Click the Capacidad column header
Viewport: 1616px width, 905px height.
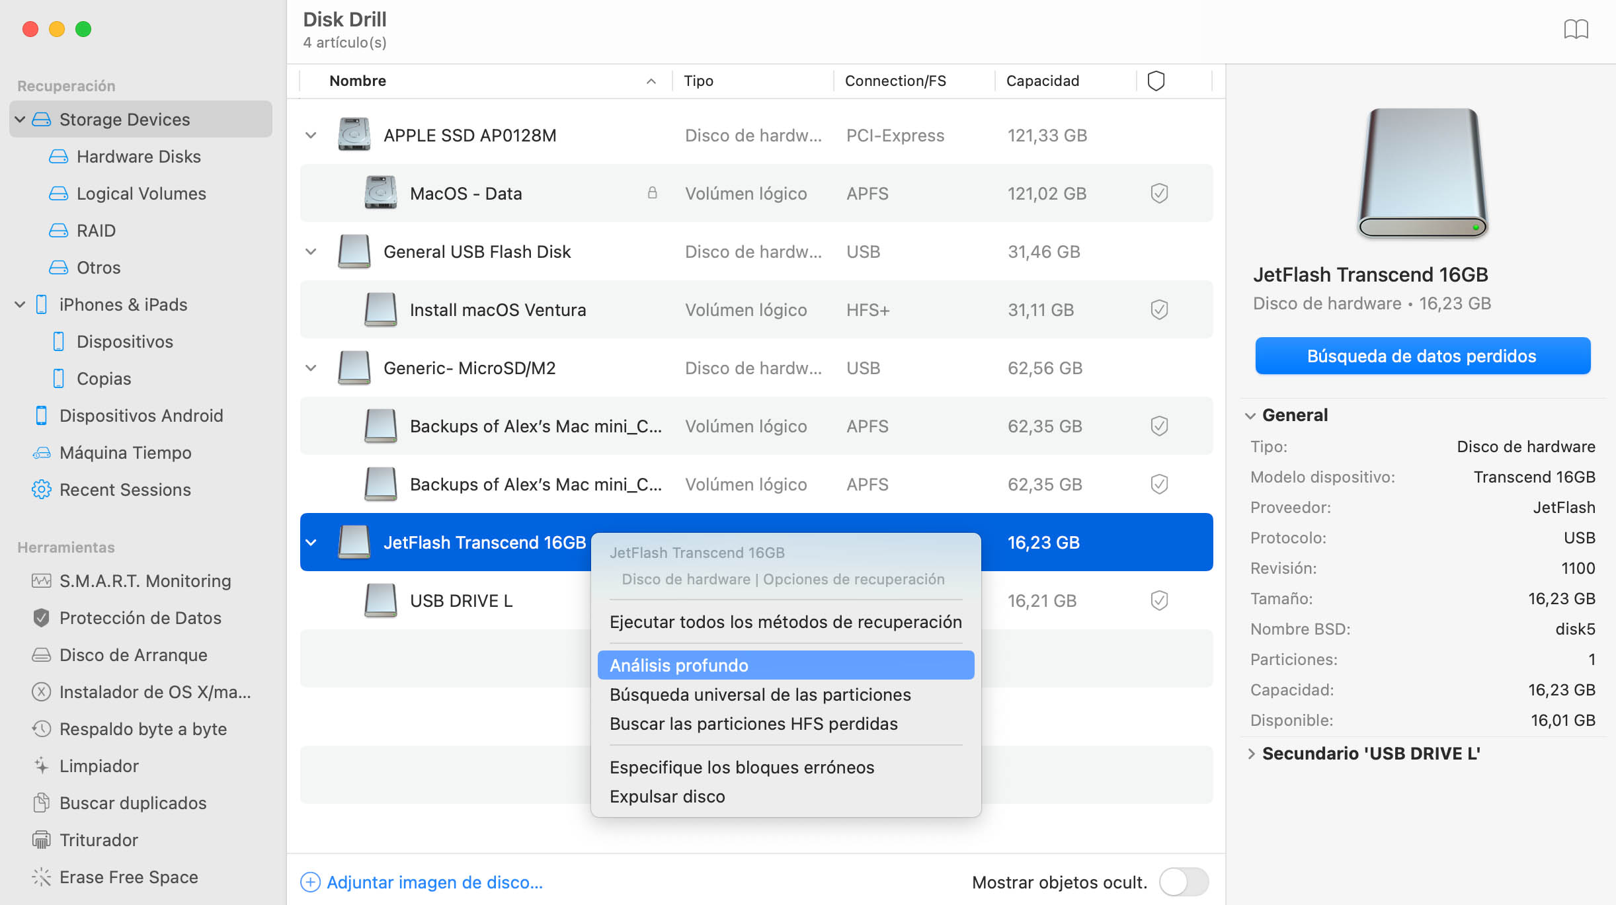1066,81
